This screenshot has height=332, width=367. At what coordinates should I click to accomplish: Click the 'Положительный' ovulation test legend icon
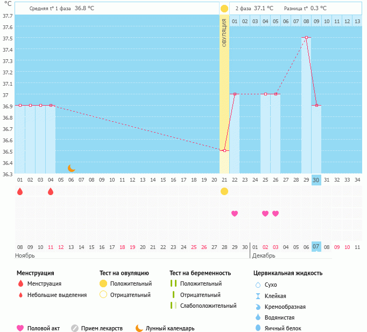[103, 283]
